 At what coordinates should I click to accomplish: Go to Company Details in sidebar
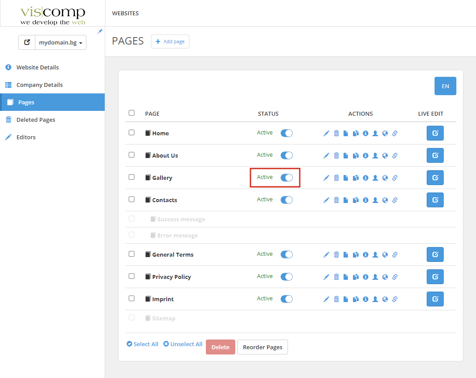pos(39,85)
